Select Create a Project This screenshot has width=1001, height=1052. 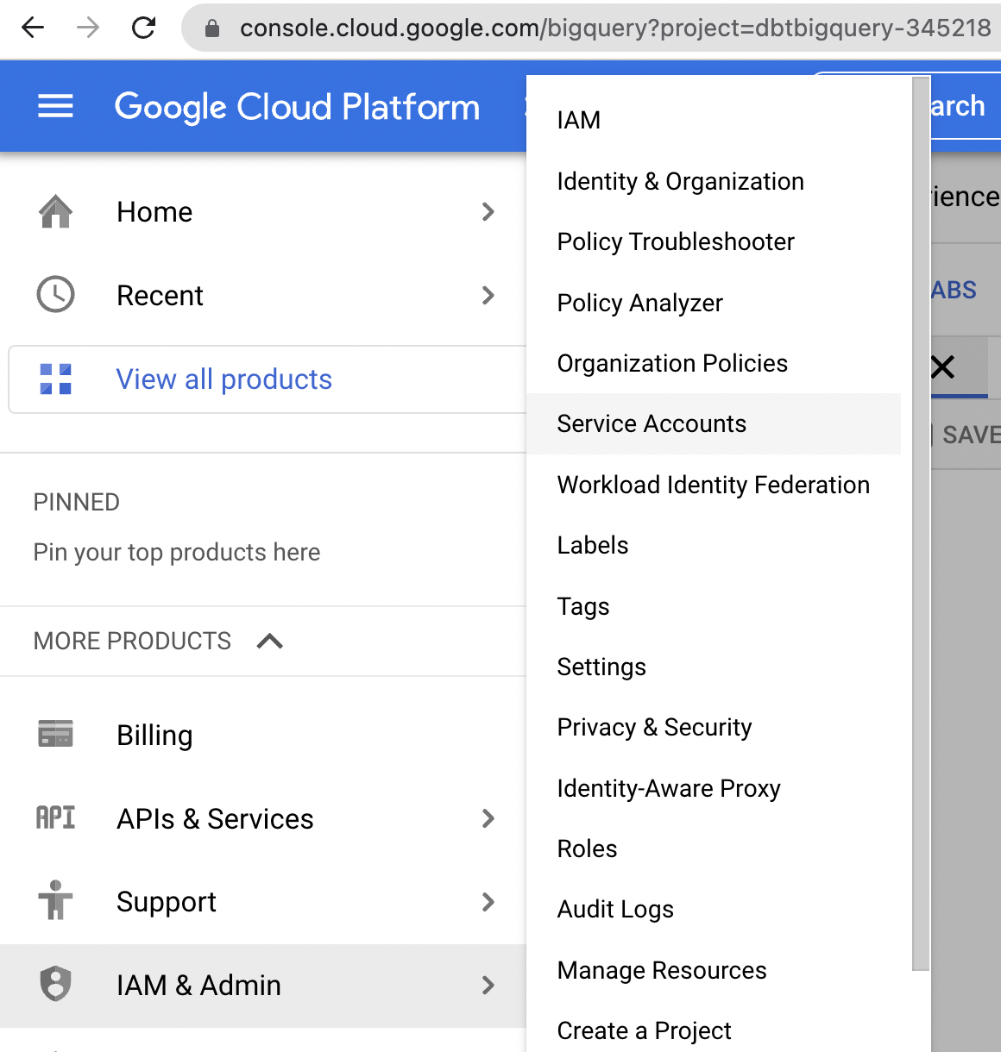(714, 1030)
